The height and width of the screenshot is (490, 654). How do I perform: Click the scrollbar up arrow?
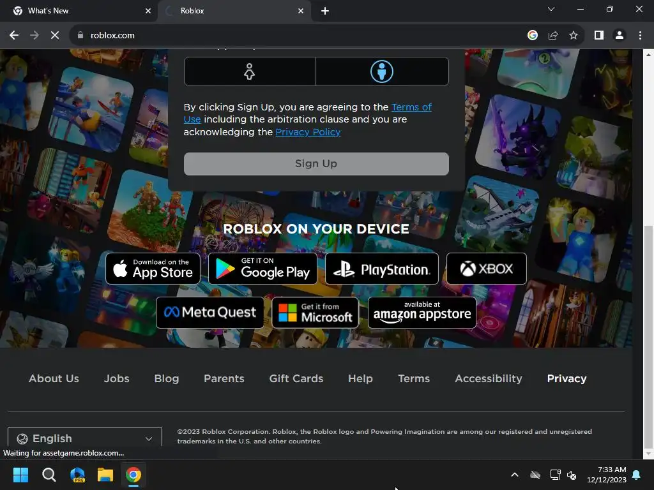pos(648,55)
